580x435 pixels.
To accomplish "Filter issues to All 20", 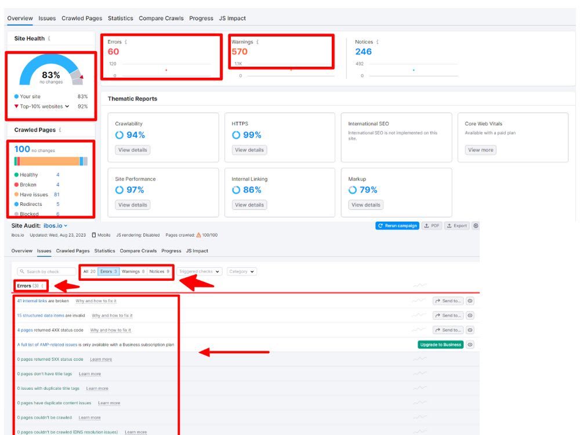I will coord(89,271).
